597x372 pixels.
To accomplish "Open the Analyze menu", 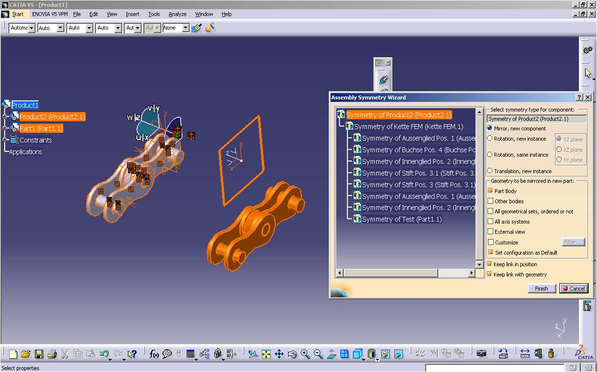I will (x=177, y=14).
